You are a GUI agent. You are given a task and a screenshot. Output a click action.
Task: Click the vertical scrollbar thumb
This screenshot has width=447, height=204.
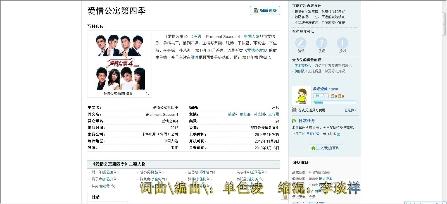[x=444, y=24]
